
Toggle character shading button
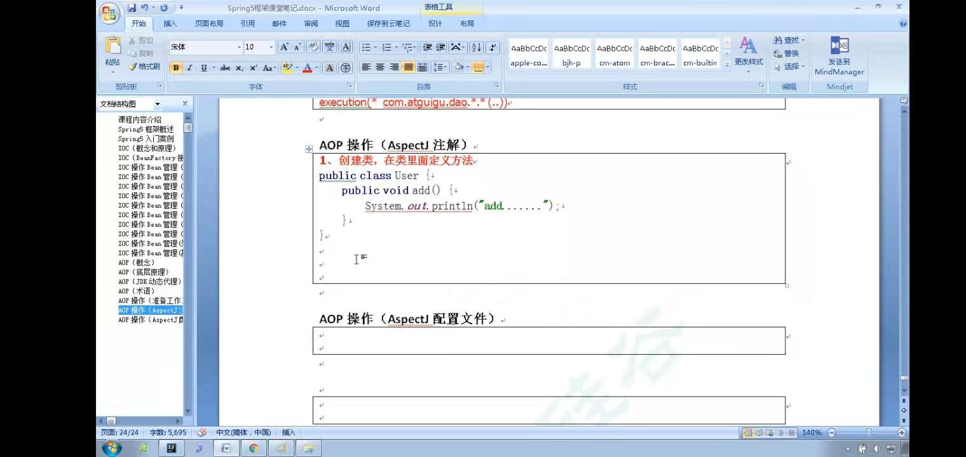[329, 68]
